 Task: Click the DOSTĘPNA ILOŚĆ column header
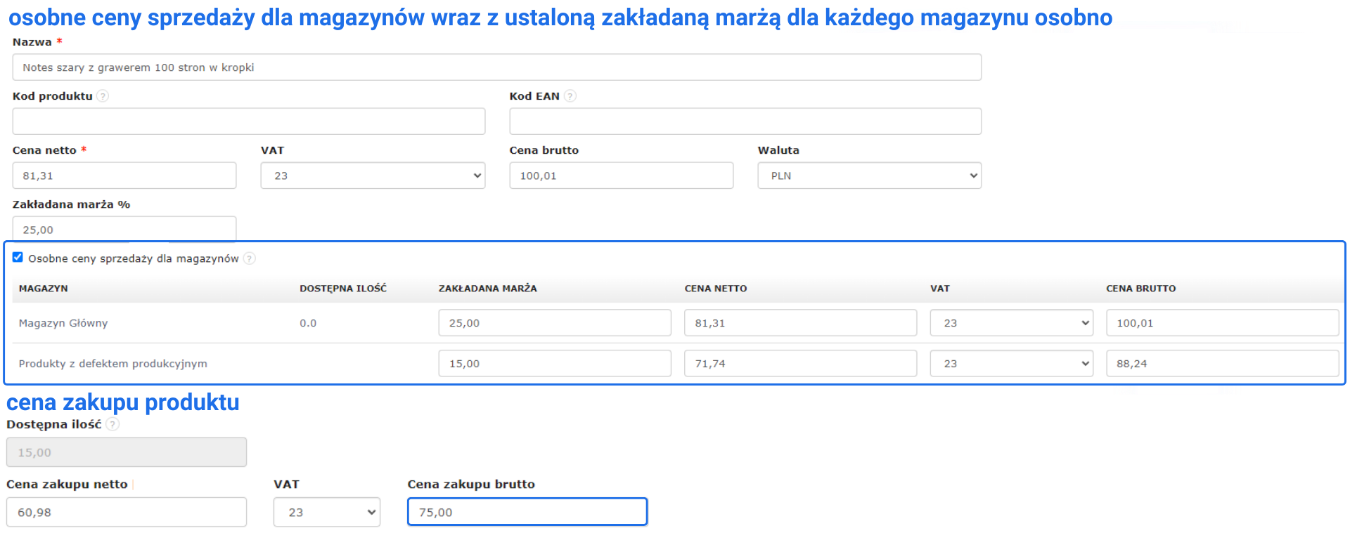pos(343,289)
